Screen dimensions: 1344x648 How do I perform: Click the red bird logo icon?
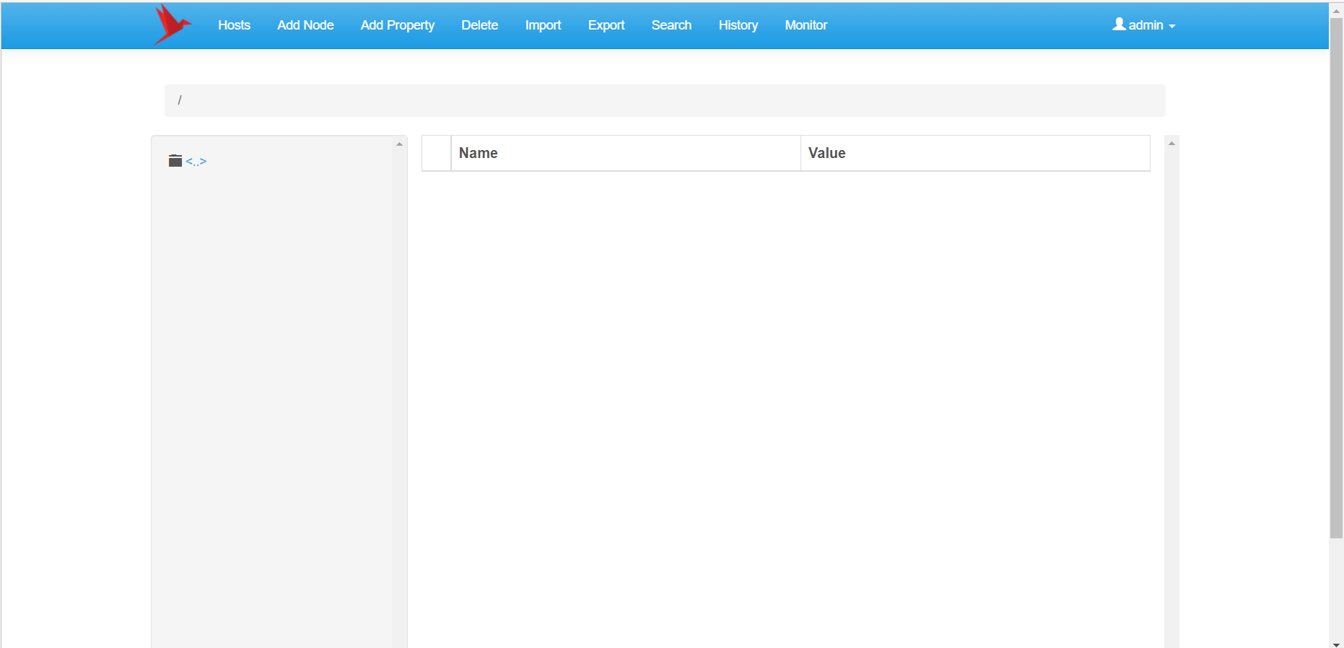173,25
